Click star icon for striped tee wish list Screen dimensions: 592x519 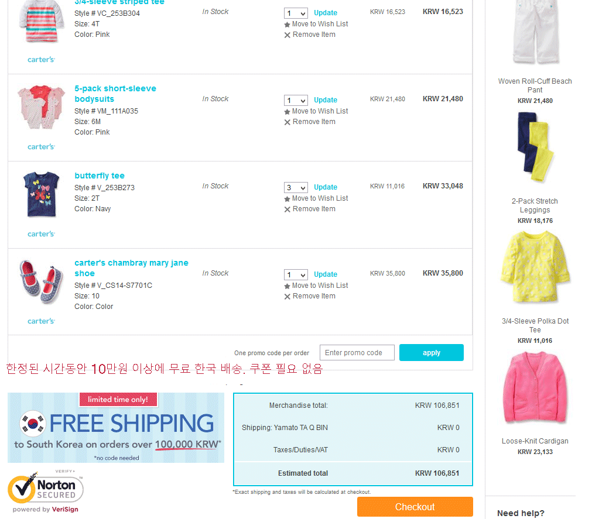[x=287, y=25]
